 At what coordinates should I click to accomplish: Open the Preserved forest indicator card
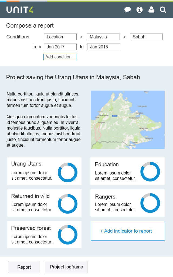[x=44, y=235]
